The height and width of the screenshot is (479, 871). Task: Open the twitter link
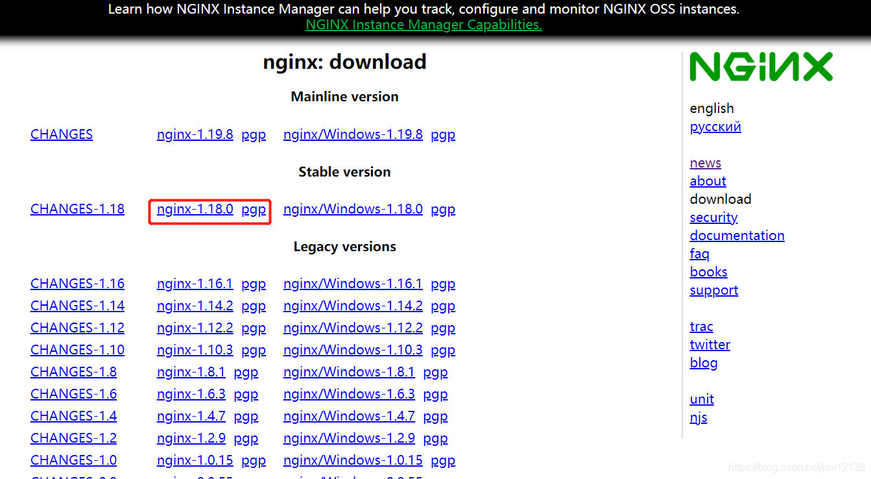tap(710, 345)
